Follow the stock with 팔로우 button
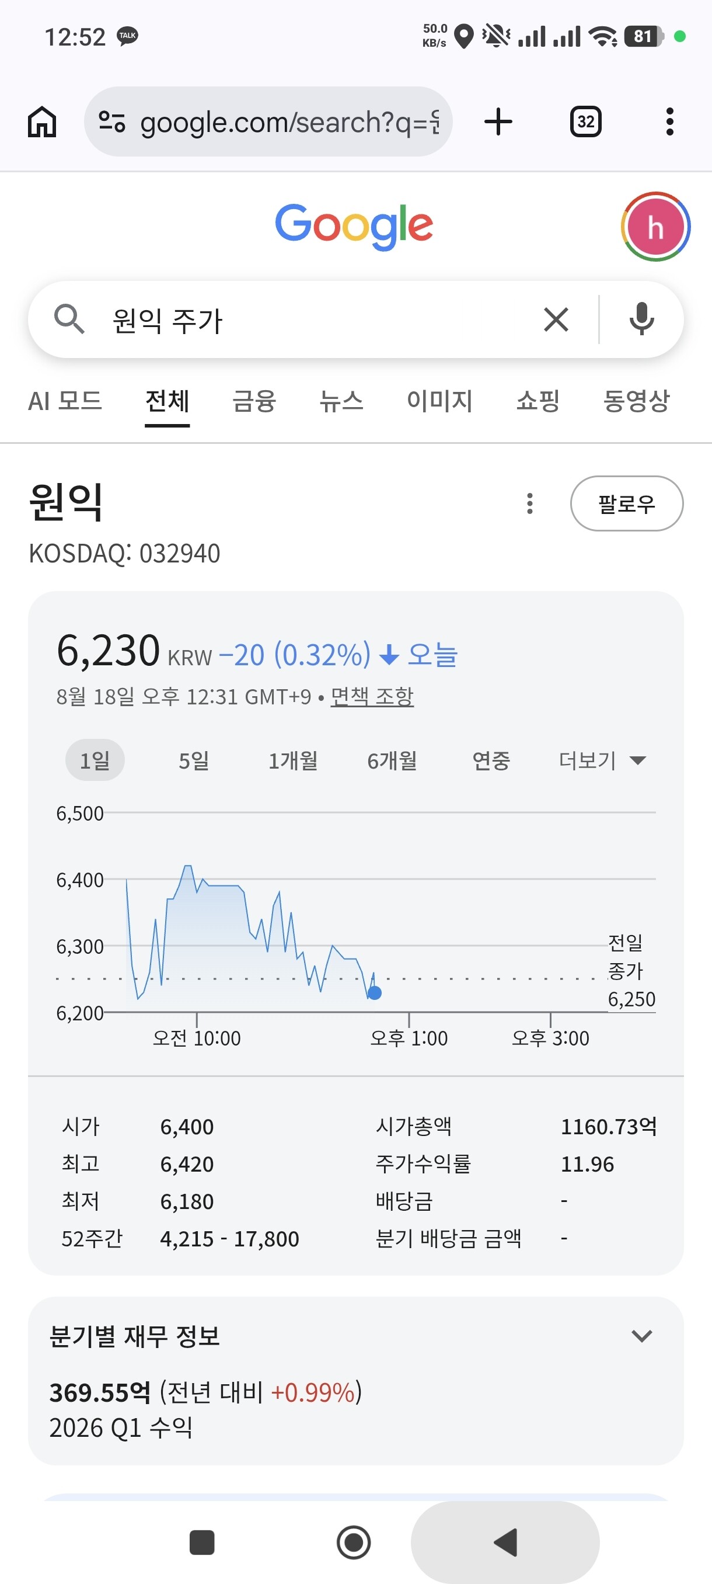The image size is (712, 1584). pyautogui.click(x=627, y=503)
